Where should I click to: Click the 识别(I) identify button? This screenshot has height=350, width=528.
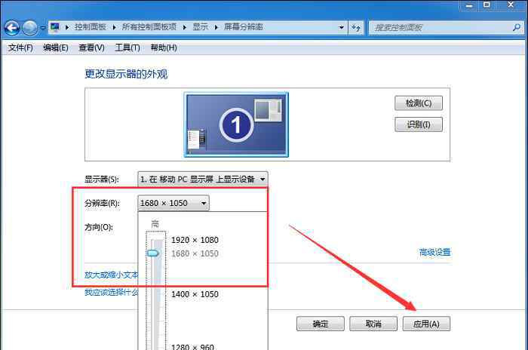[418, 124]
